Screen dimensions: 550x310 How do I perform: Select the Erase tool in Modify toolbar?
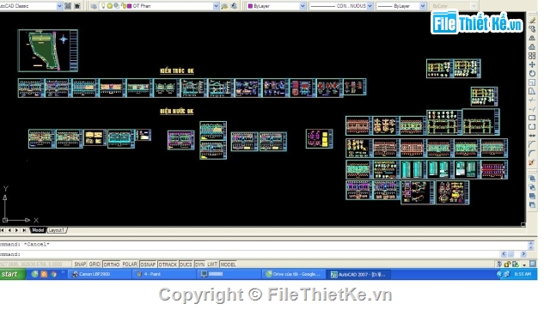533,21
